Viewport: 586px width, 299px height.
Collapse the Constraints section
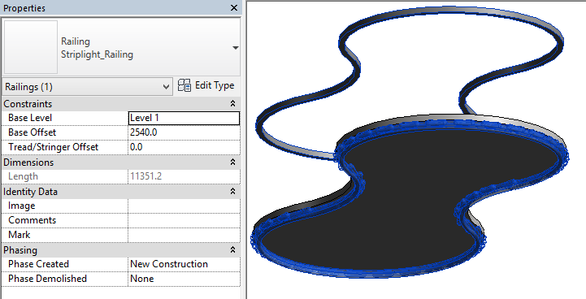pos(232,103)
